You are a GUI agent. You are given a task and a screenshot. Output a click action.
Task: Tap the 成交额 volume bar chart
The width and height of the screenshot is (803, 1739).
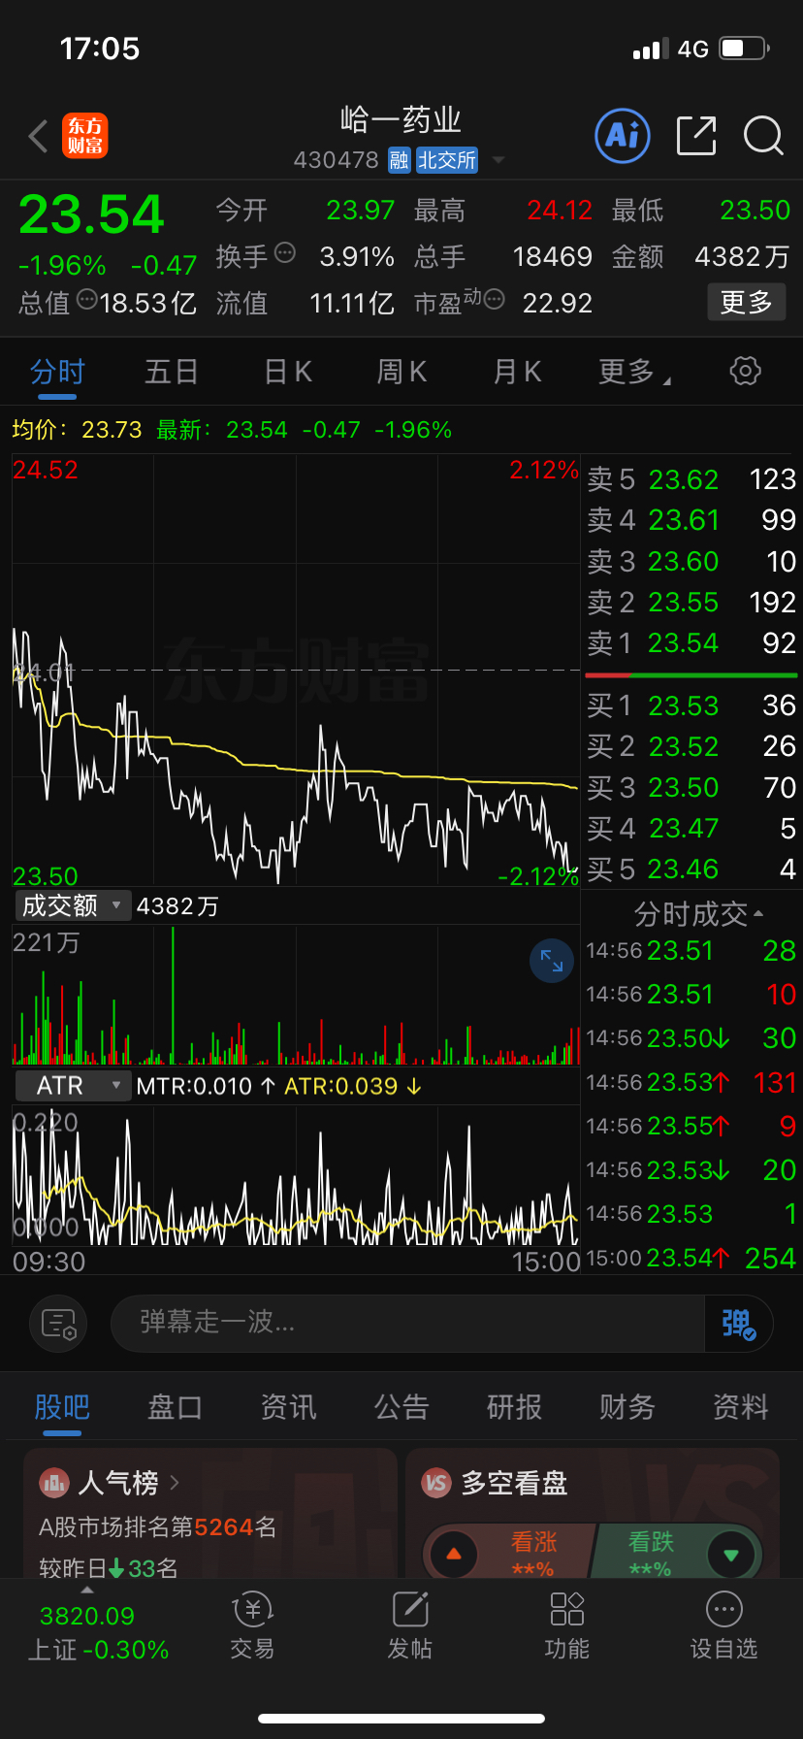(x=296, y=996)
